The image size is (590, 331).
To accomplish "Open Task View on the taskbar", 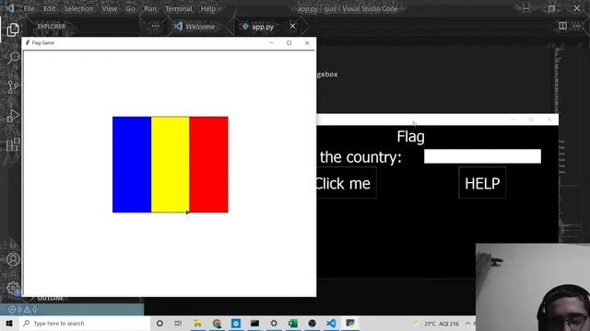I will point(178,323).
